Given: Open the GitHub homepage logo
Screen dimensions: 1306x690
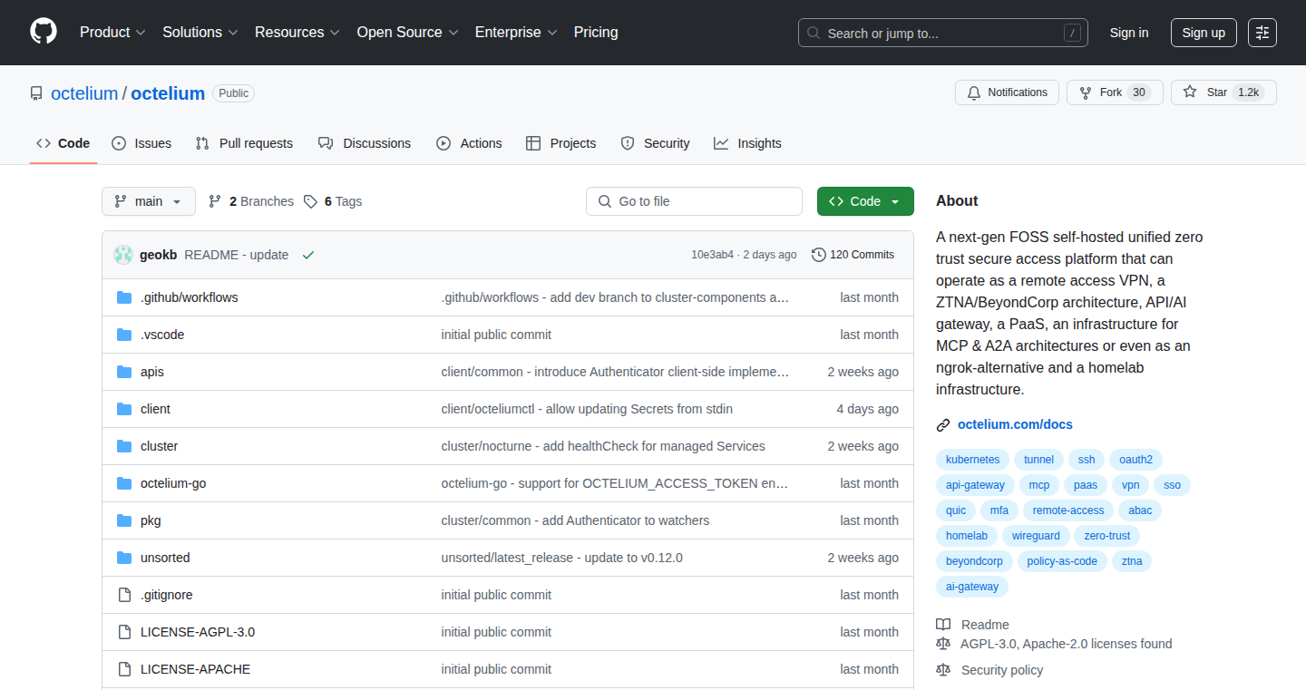Looking at the screenshot, I should pos(44,32).
